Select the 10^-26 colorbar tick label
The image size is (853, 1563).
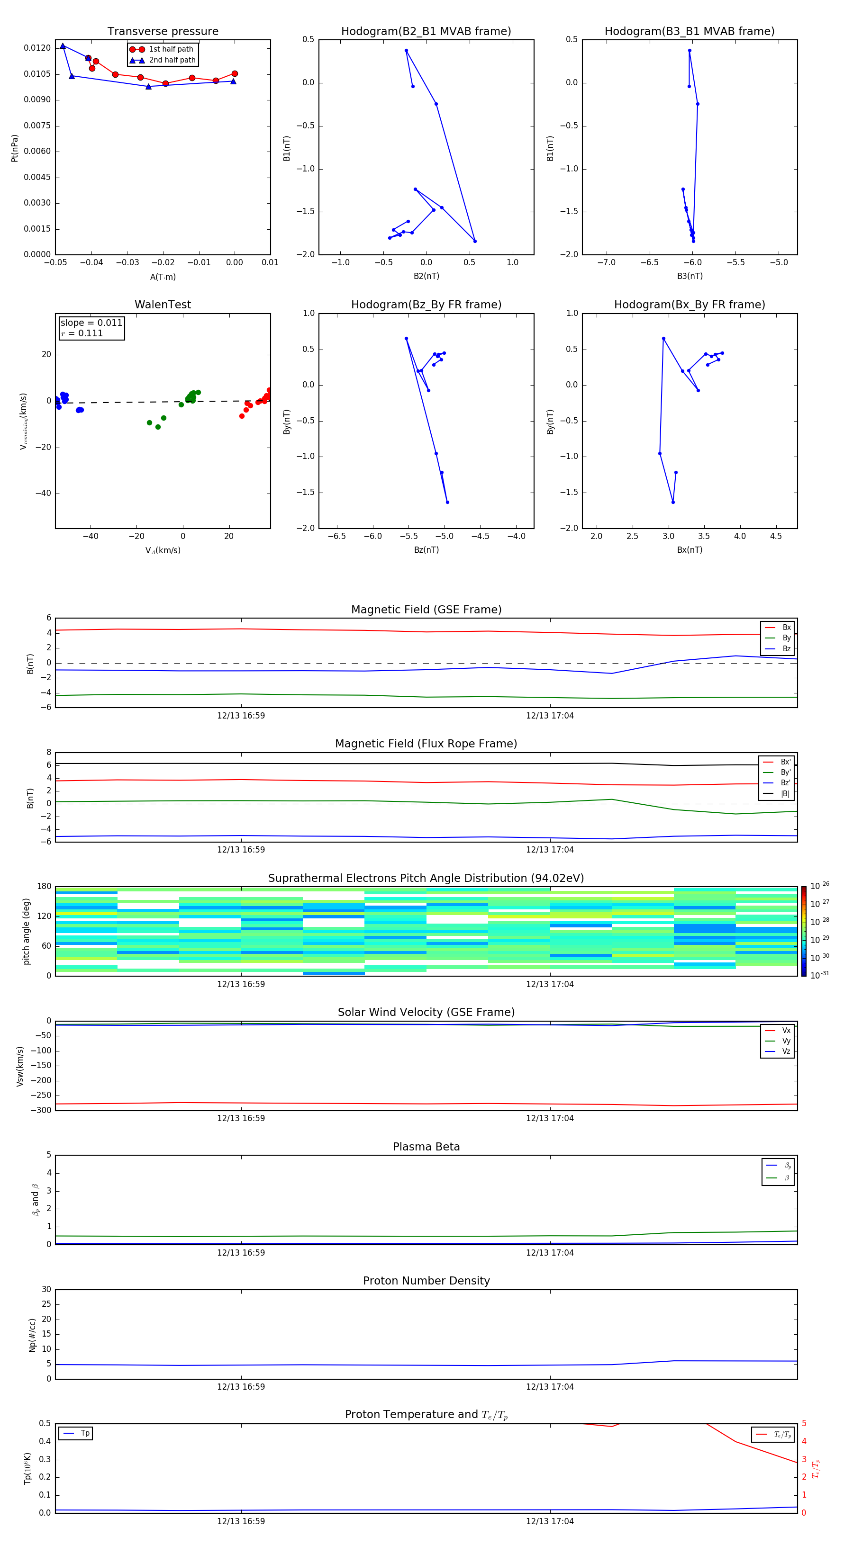tap(820, 886)
